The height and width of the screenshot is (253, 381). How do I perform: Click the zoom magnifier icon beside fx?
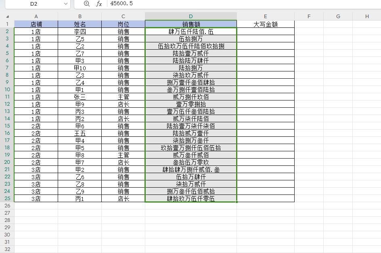(86, 4)
